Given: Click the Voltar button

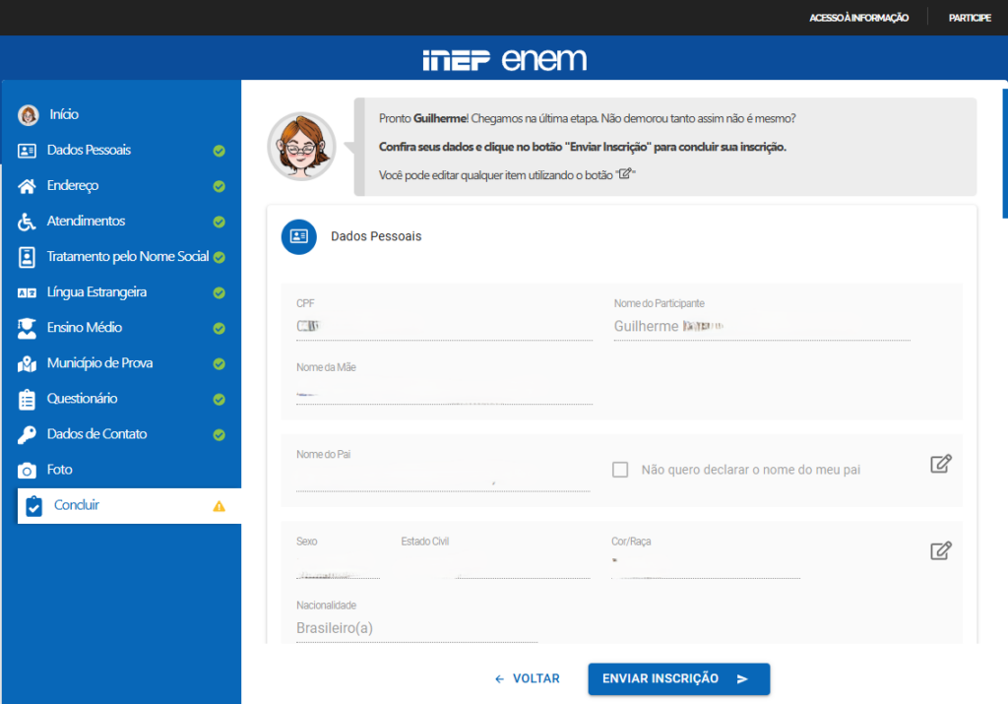Looking at the screenshot, I should coord(528,679).
